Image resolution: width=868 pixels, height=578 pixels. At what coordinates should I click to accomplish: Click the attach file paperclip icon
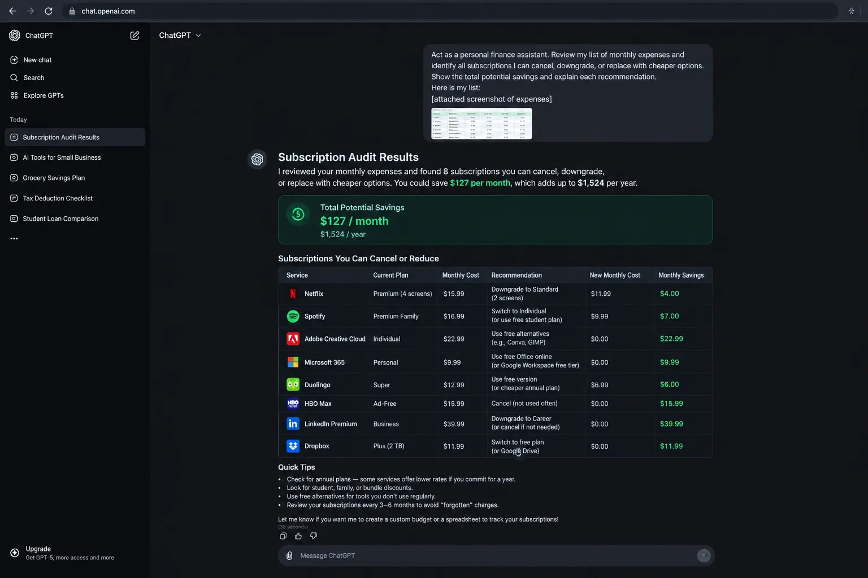(289, 556)
